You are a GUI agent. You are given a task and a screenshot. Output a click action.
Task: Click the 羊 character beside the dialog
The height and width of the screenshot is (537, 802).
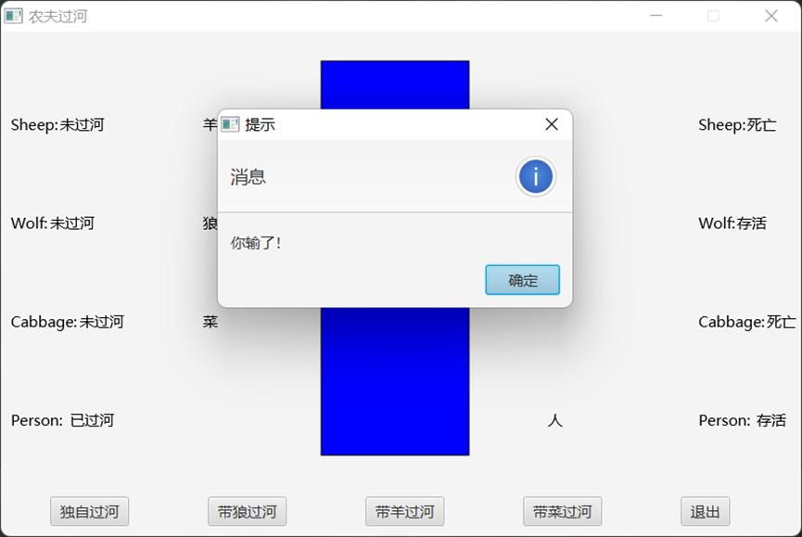pyautogui.click(x=210, y=124)
